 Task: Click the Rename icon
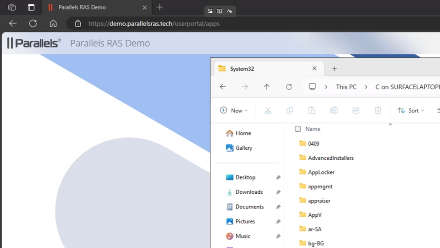(x=334, y=111)
